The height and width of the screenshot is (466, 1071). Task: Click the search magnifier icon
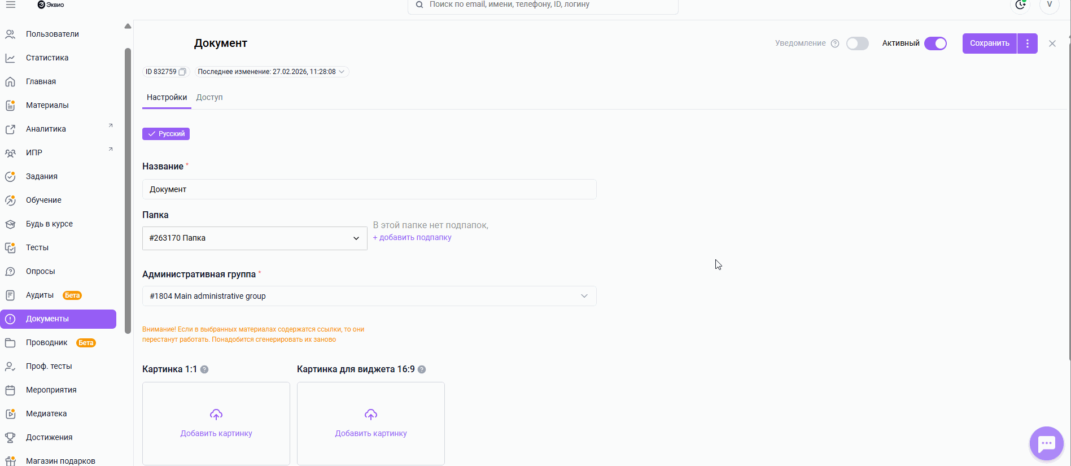[419, 5]
